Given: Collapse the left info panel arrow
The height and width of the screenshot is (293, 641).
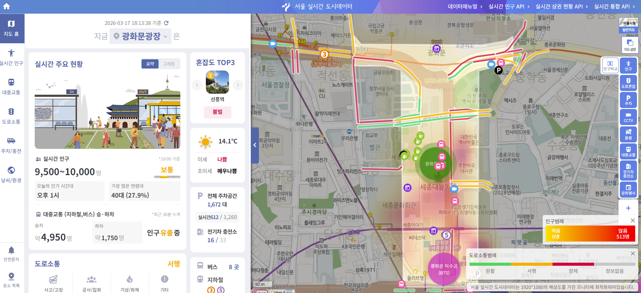Looking at the screenshot, I should pyautogui.click(x=255, y=145).
